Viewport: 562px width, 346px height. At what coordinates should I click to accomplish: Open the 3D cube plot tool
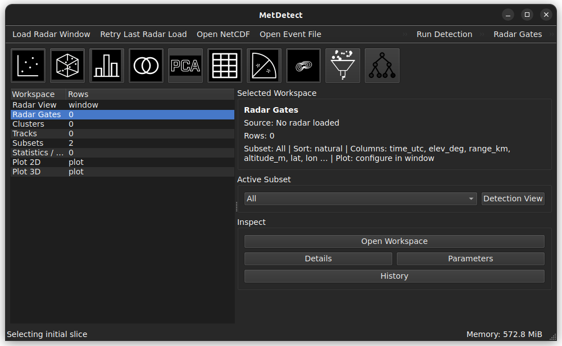67,66
